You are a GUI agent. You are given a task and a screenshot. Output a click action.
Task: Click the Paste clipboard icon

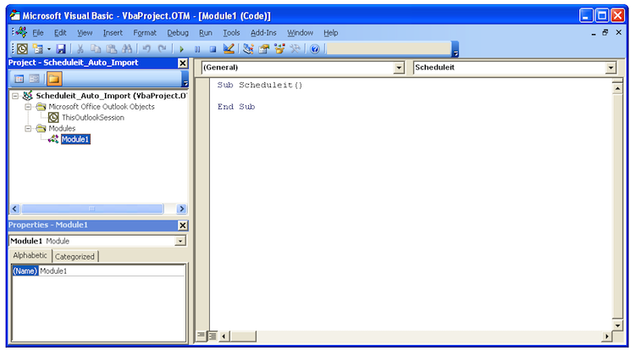112,49
